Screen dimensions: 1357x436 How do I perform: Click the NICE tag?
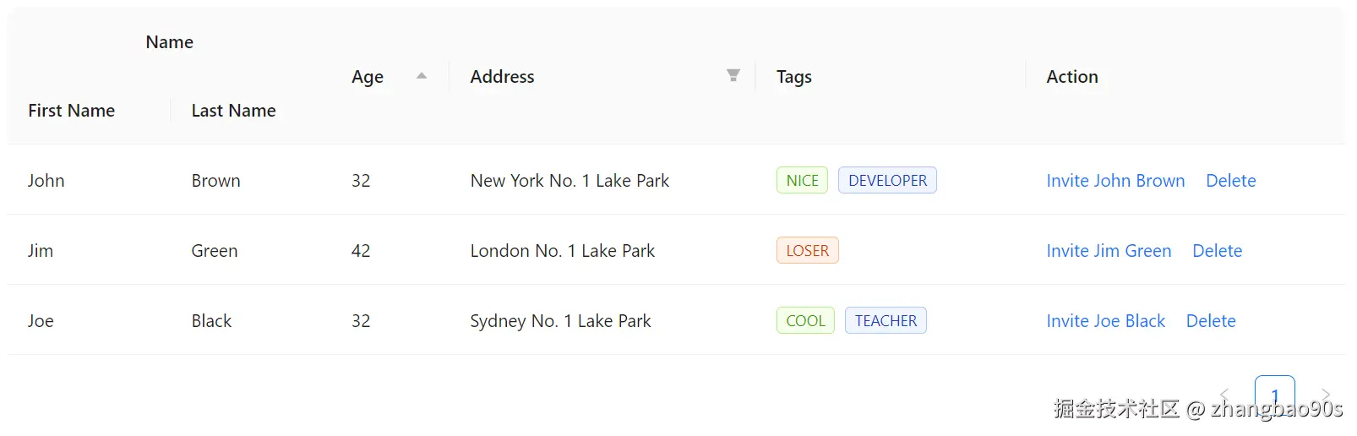tap(802, 181)
